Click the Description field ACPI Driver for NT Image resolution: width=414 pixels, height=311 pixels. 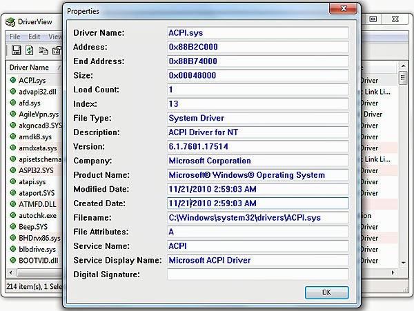pos(257,132)
